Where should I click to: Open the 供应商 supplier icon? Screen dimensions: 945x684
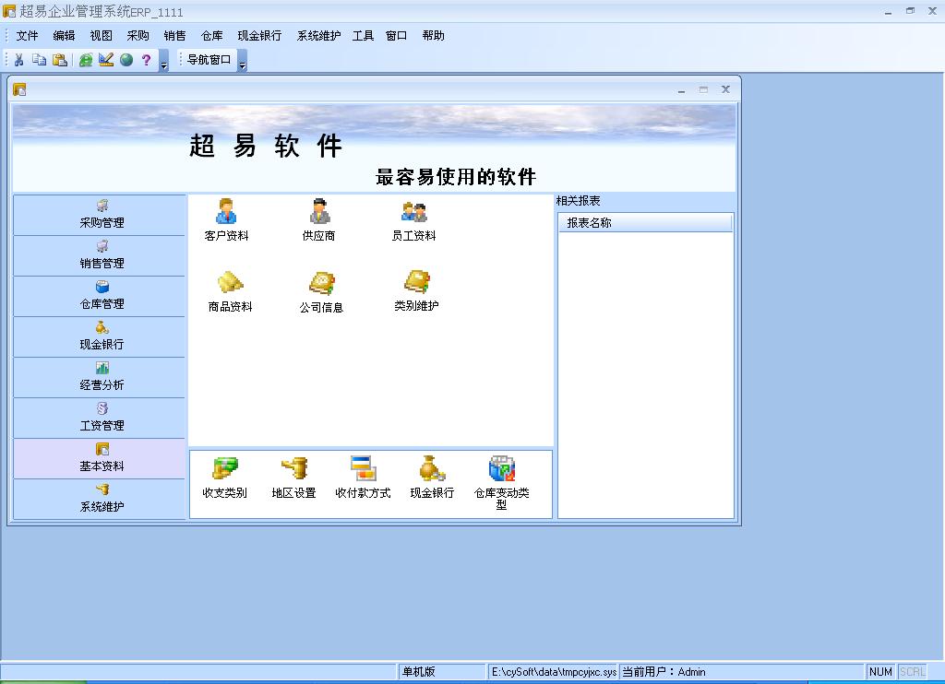pos(318,220)
